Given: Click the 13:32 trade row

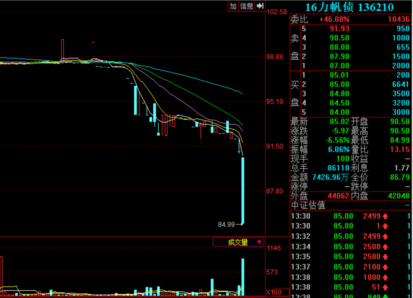Looking at the screenshot, I should [x=350, y=236].
